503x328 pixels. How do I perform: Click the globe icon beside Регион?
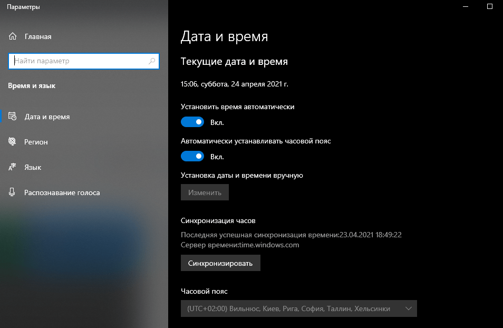click(13, 142)
